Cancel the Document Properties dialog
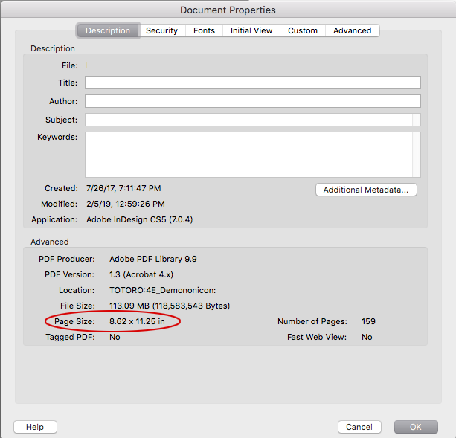Viewport: 456px width, 438px height. (x=359, y=427)
